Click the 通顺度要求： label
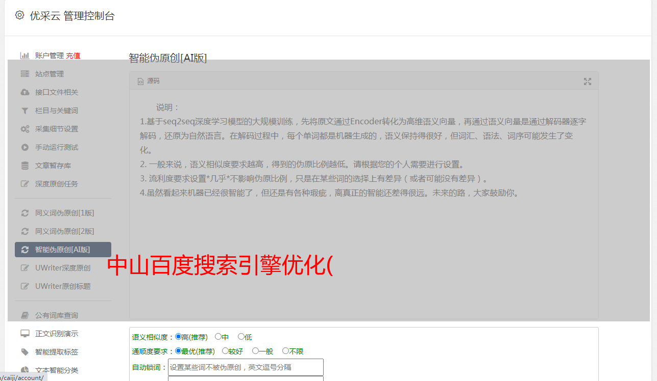This screenshot has height=381, width=657. pyautogui.click(x=153, y=351)
